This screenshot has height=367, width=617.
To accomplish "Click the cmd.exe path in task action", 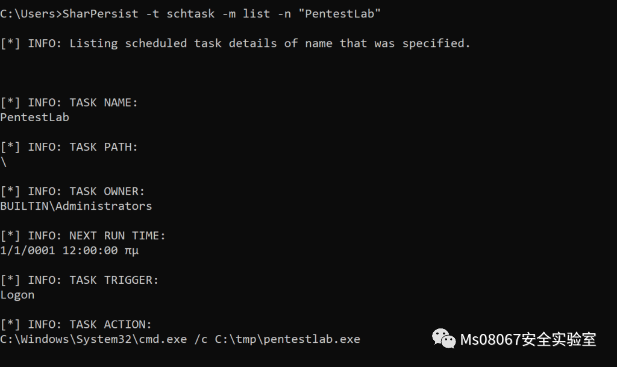I will coord(93,339).
